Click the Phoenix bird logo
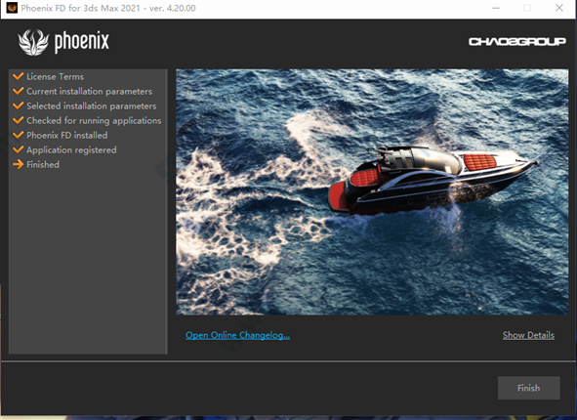The height and width of the screenshot is (420, 577). point(33,42)
